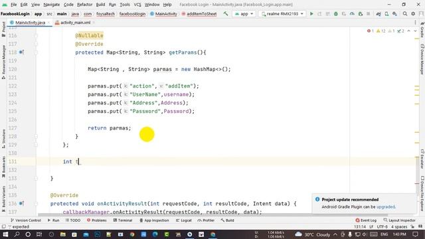Start debugging with the green bug icon
This screenshot has height=239, width=425.
pyautogui.click(x=336, y=13)
